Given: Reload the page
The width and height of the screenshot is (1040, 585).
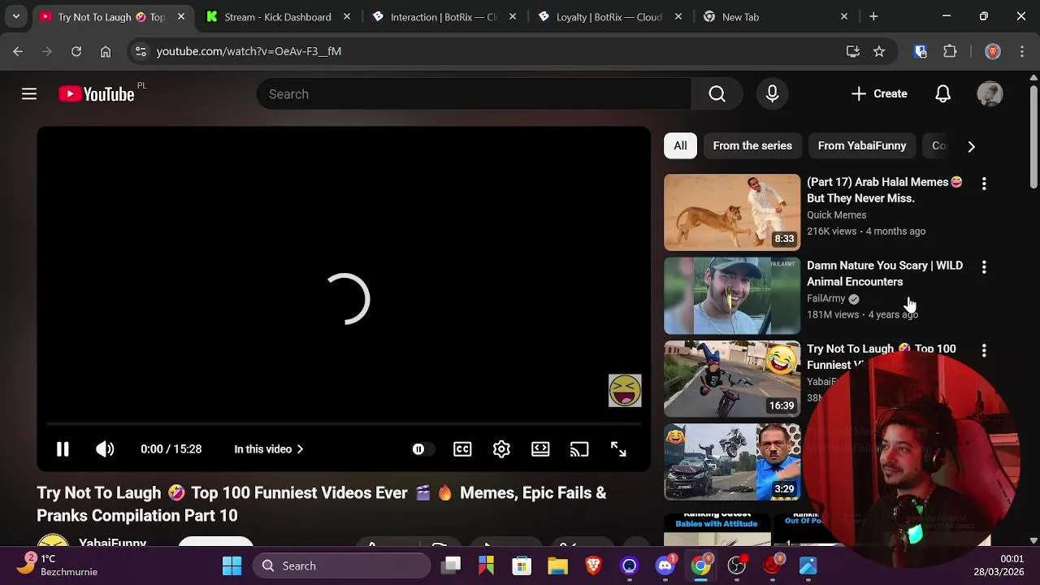Looking at the screenshot, I should pos(76,51).
